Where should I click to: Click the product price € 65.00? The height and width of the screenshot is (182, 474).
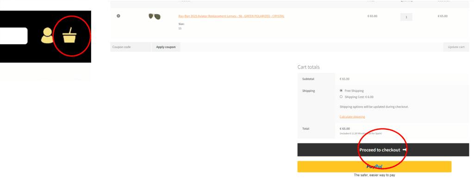(x=372, y=16)
